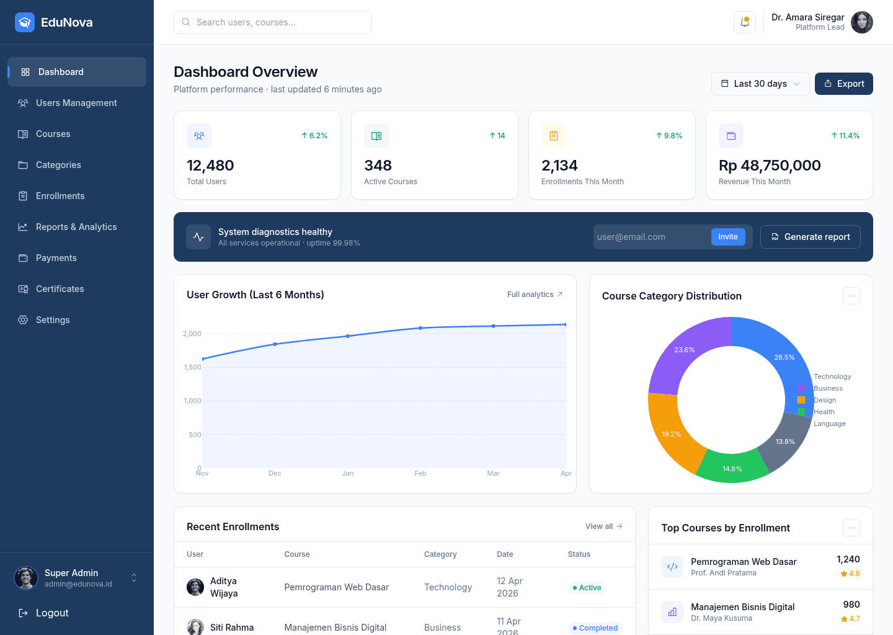Open Courses in the sidebar
893x635 pixels.
(x=77, y=134)
